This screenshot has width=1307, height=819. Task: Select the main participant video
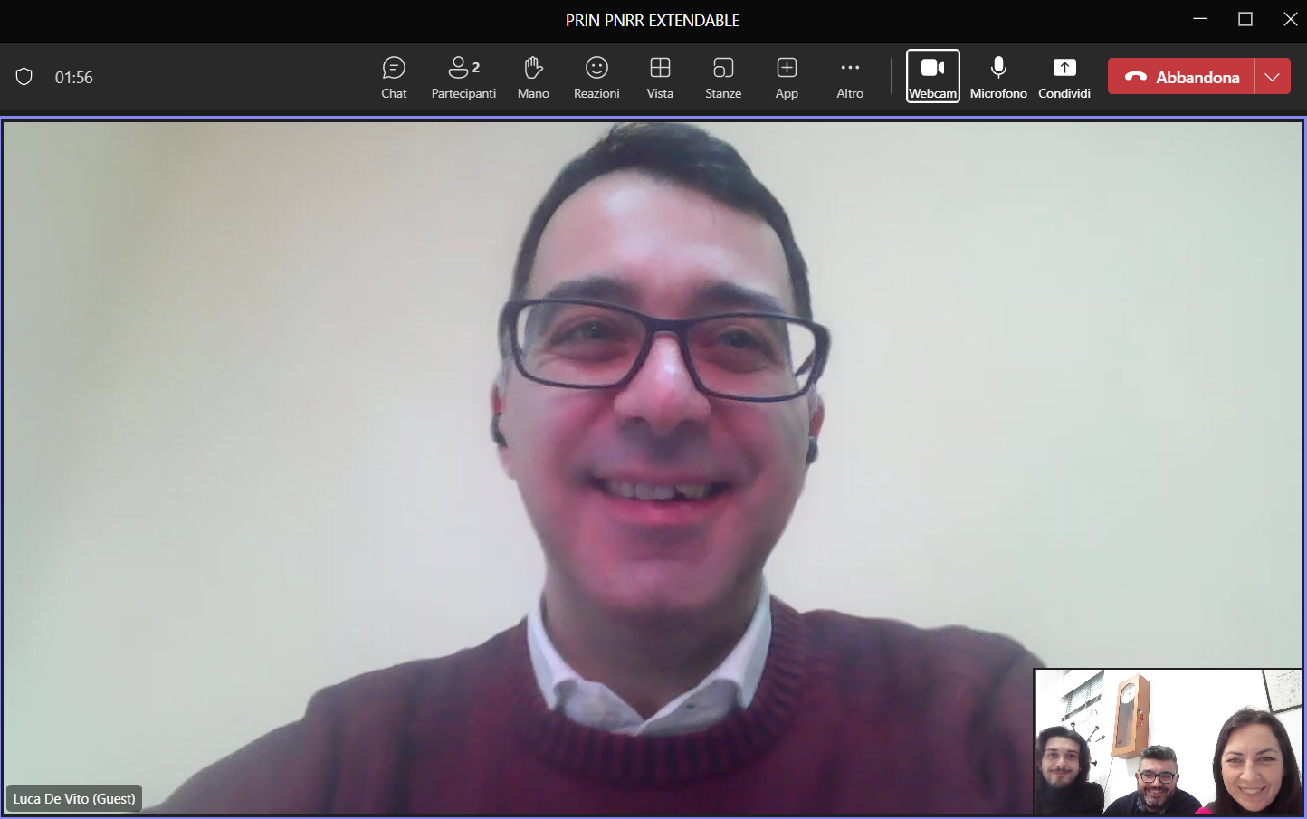[x=652, y=468]
